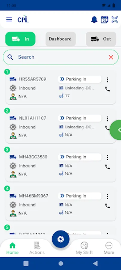The height and width of the screenshot is (270, 121).
Task: Tap Parking In status for NL01AH1107
Action: [80, 118]
